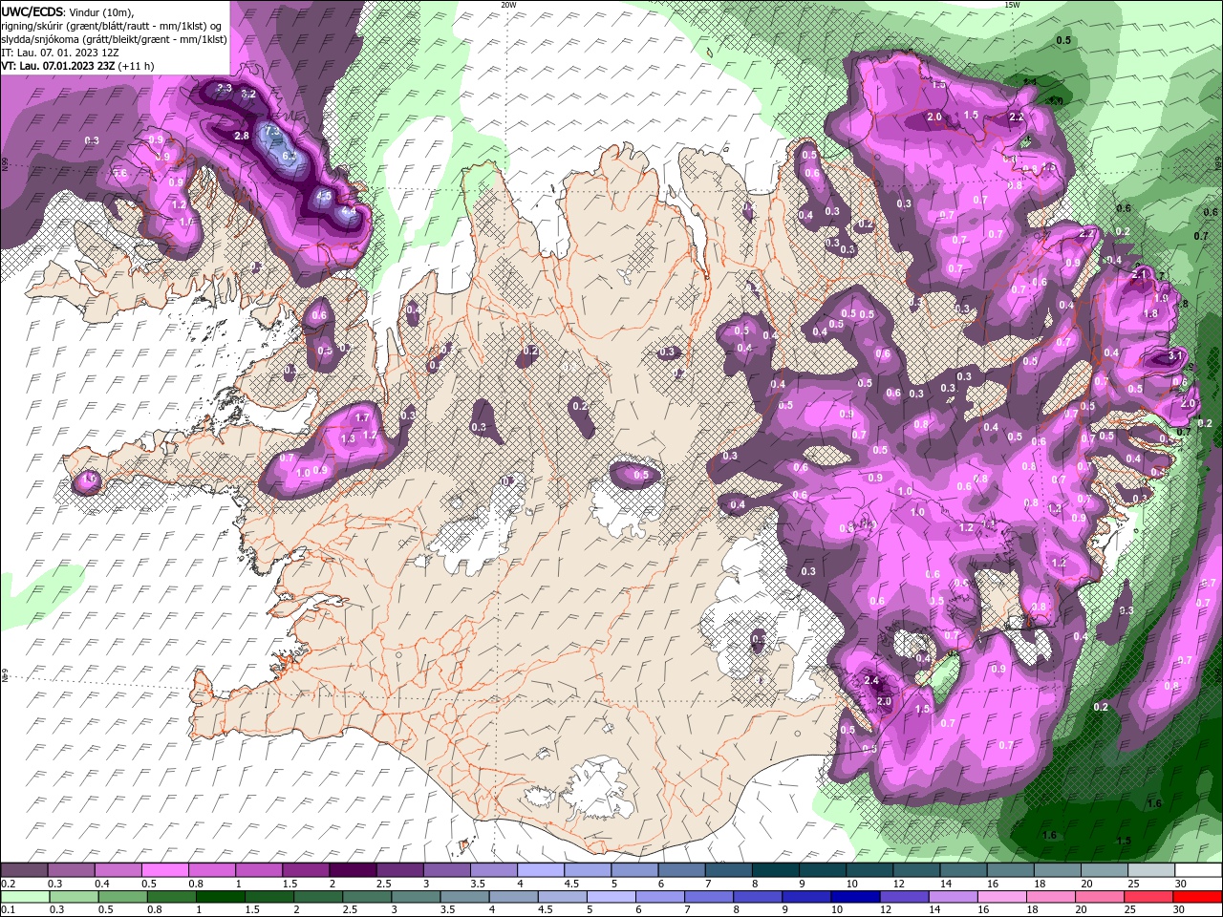Click the 15W longitude label
The width and height of the screenshot is (1223, 917).
1012,5
